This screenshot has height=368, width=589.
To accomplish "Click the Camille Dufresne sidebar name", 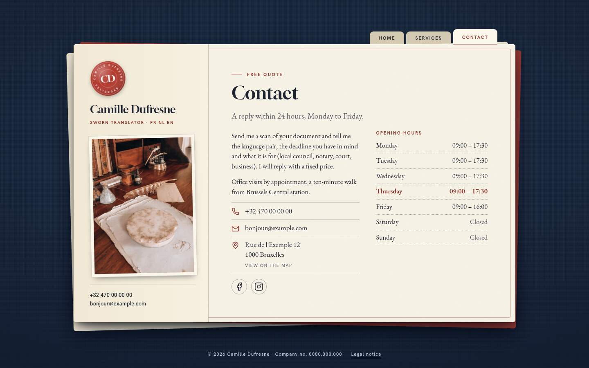I will pyautogui.click(x=133, y=109).
